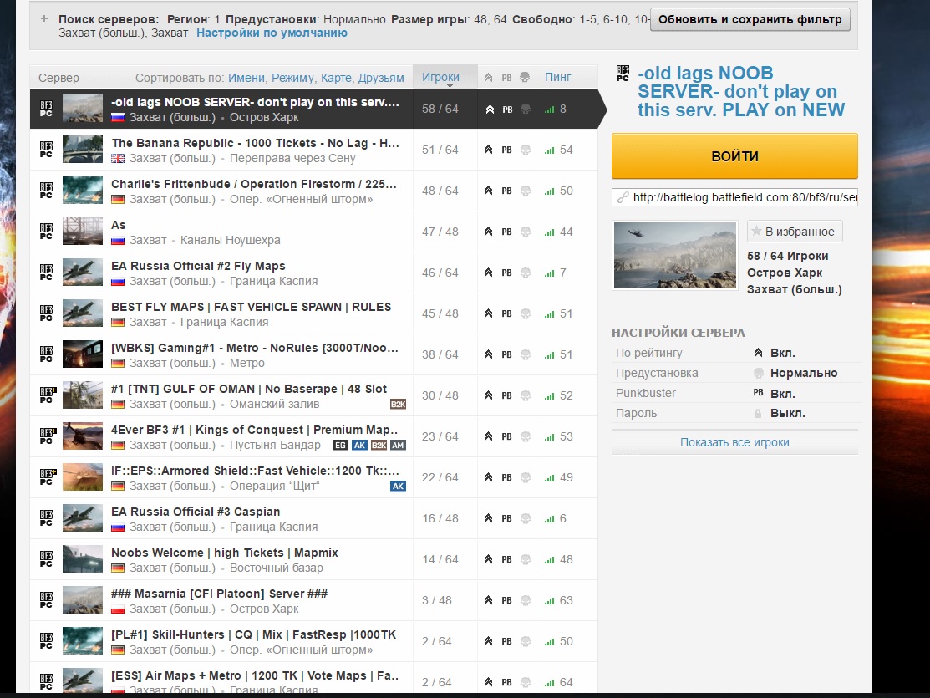Select [PL#1] Skill-Hunters server

313,641
